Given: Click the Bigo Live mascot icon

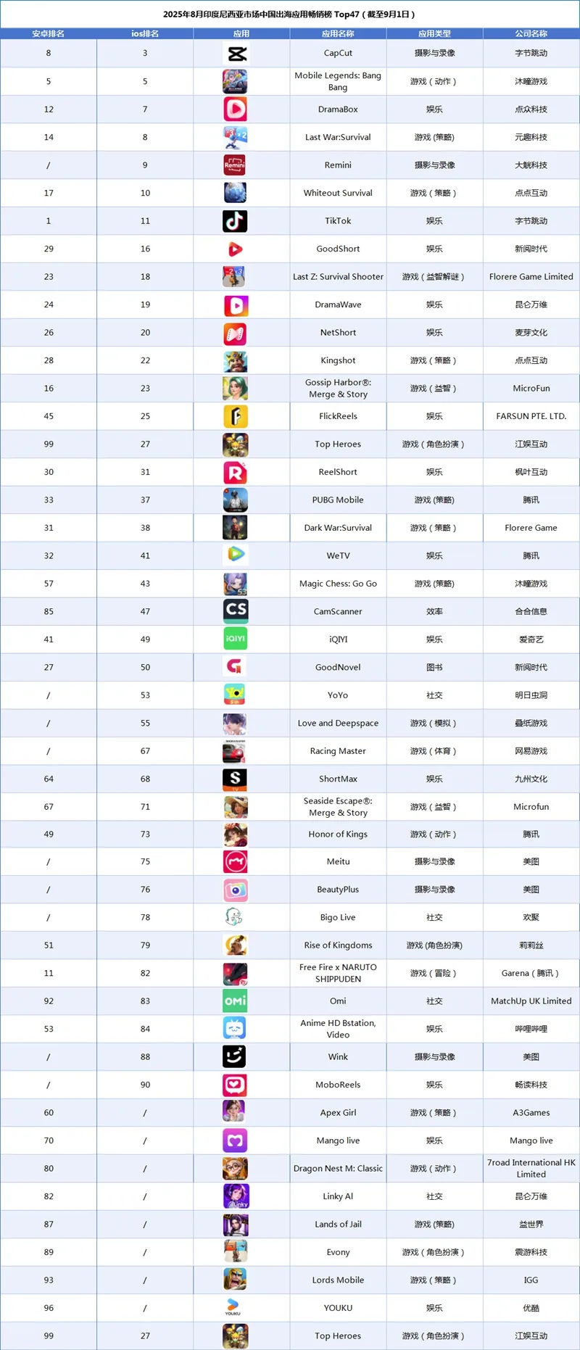Looking at the screenshot, I should (233, 917).
